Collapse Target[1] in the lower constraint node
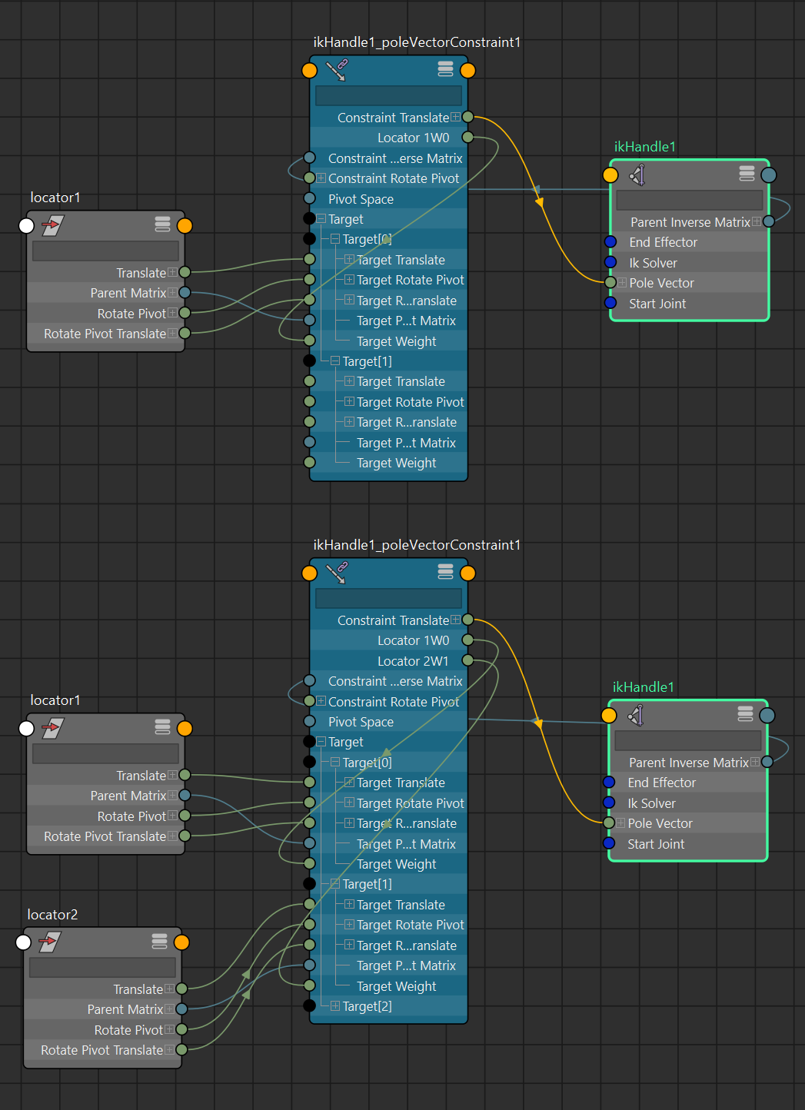Image resolution: width=805 pixels, height=1110 pixels. pyautogui.click(x=335, y=884)
